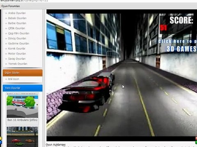Open the Motor Oyunları category
The image size is (197, 147).
(17, 53)
